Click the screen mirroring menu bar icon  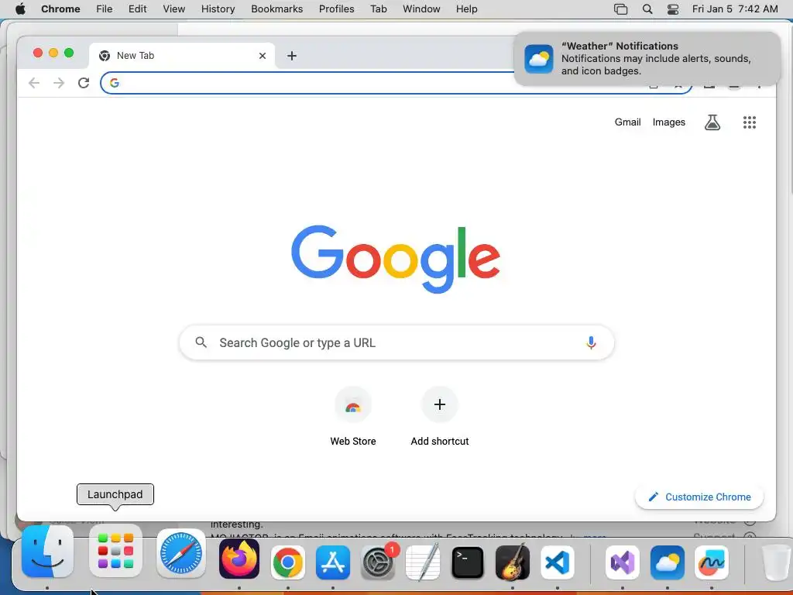tap(620, 9)
